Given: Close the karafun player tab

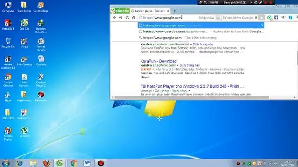Looking at the screenshot, I should pos(168,11).
